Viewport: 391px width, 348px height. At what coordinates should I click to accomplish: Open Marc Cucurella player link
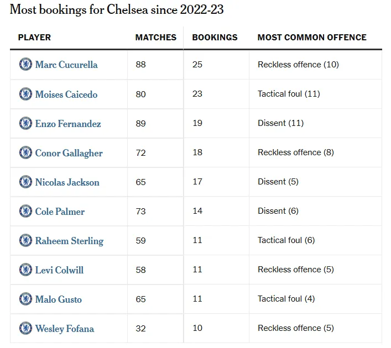[x=66, y=65]
